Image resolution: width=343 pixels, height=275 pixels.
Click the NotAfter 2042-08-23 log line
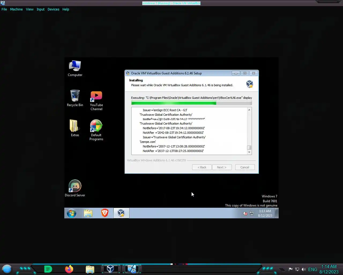tap(173, 133)
